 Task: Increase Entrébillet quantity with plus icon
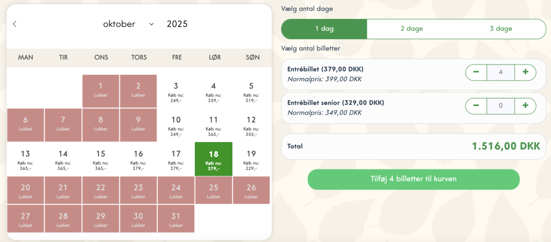point(525,73)
